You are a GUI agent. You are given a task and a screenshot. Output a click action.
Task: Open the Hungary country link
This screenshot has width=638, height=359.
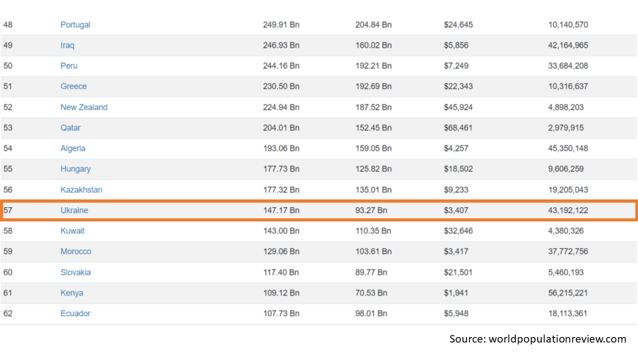coord(75,169)
